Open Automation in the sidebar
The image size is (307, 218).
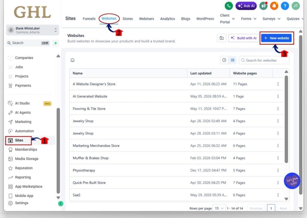click(x=25, y=131)
